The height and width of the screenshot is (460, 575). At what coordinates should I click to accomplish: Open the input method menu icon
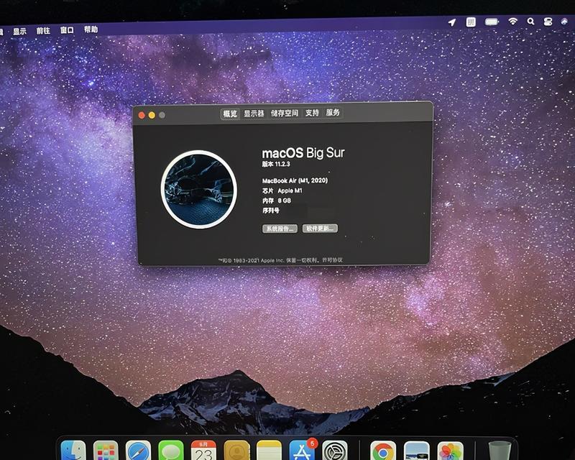[471, 22]
